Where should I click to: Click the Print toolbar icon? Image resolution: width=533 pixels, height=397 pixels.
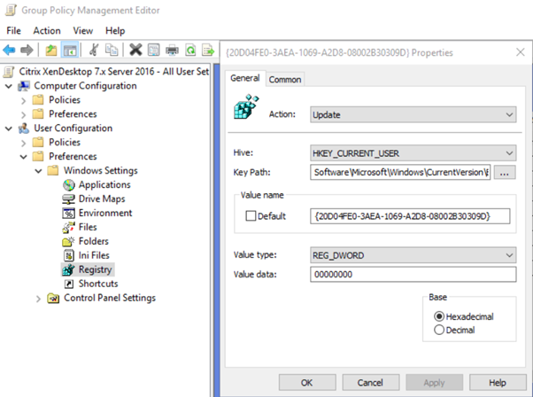click(172, 51)
